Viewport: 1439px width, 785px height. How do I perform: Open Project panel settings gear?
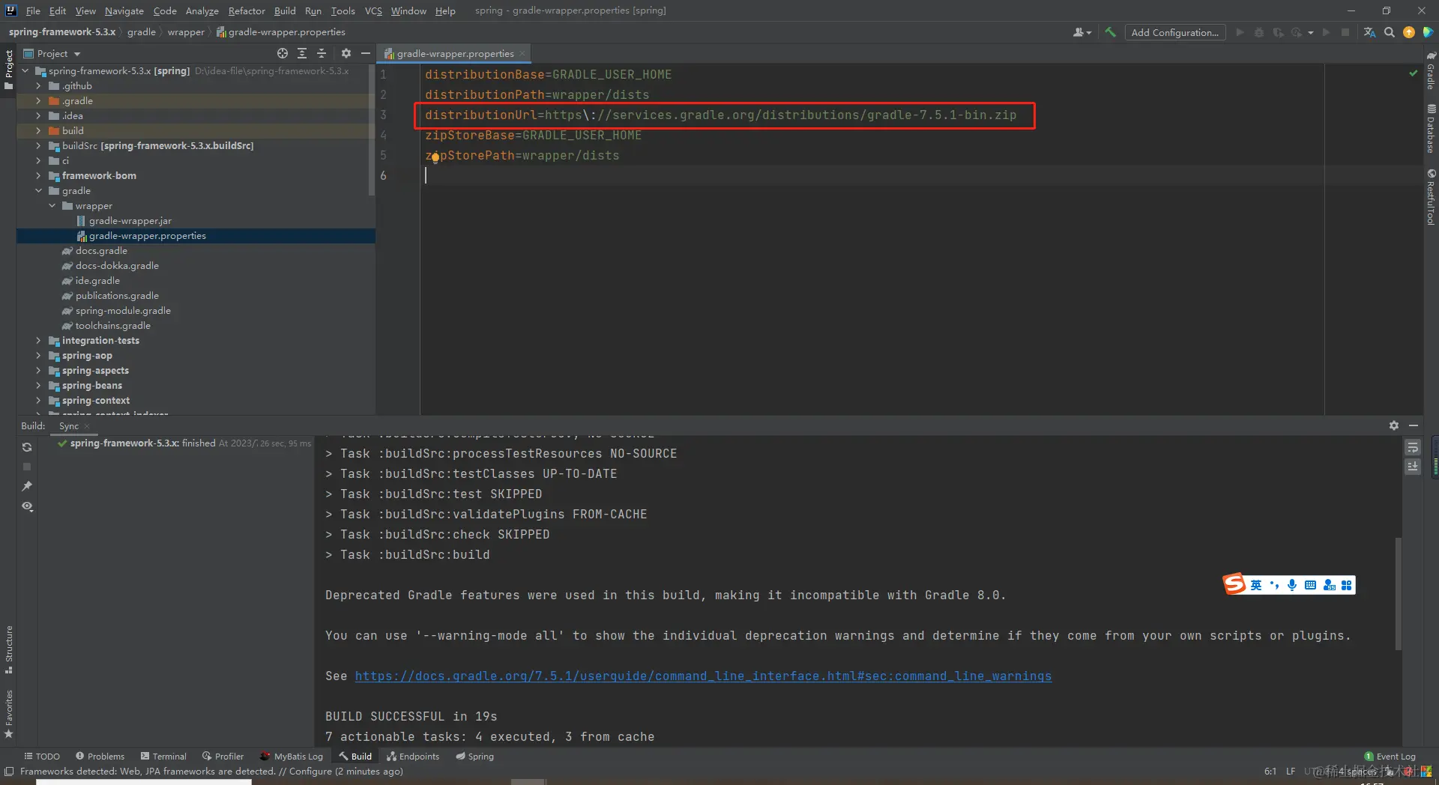[x=346, y=53]
